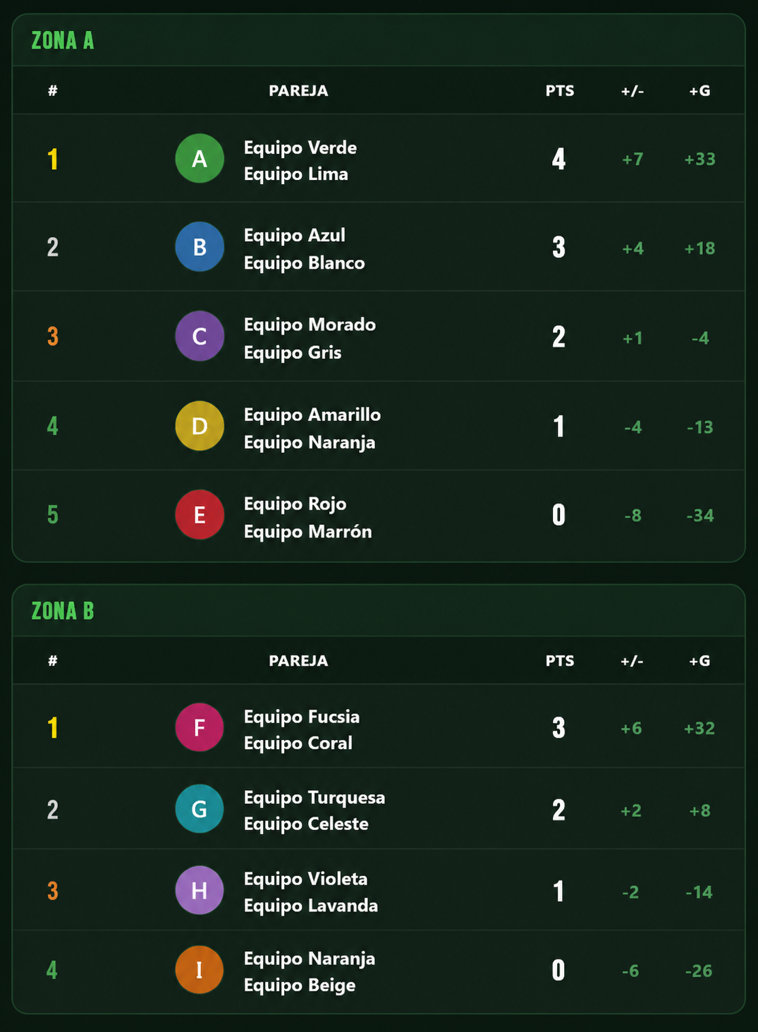Click the Zona A heading
The width and height of the screenshot is (758, 1032).
tap(63, 41)
